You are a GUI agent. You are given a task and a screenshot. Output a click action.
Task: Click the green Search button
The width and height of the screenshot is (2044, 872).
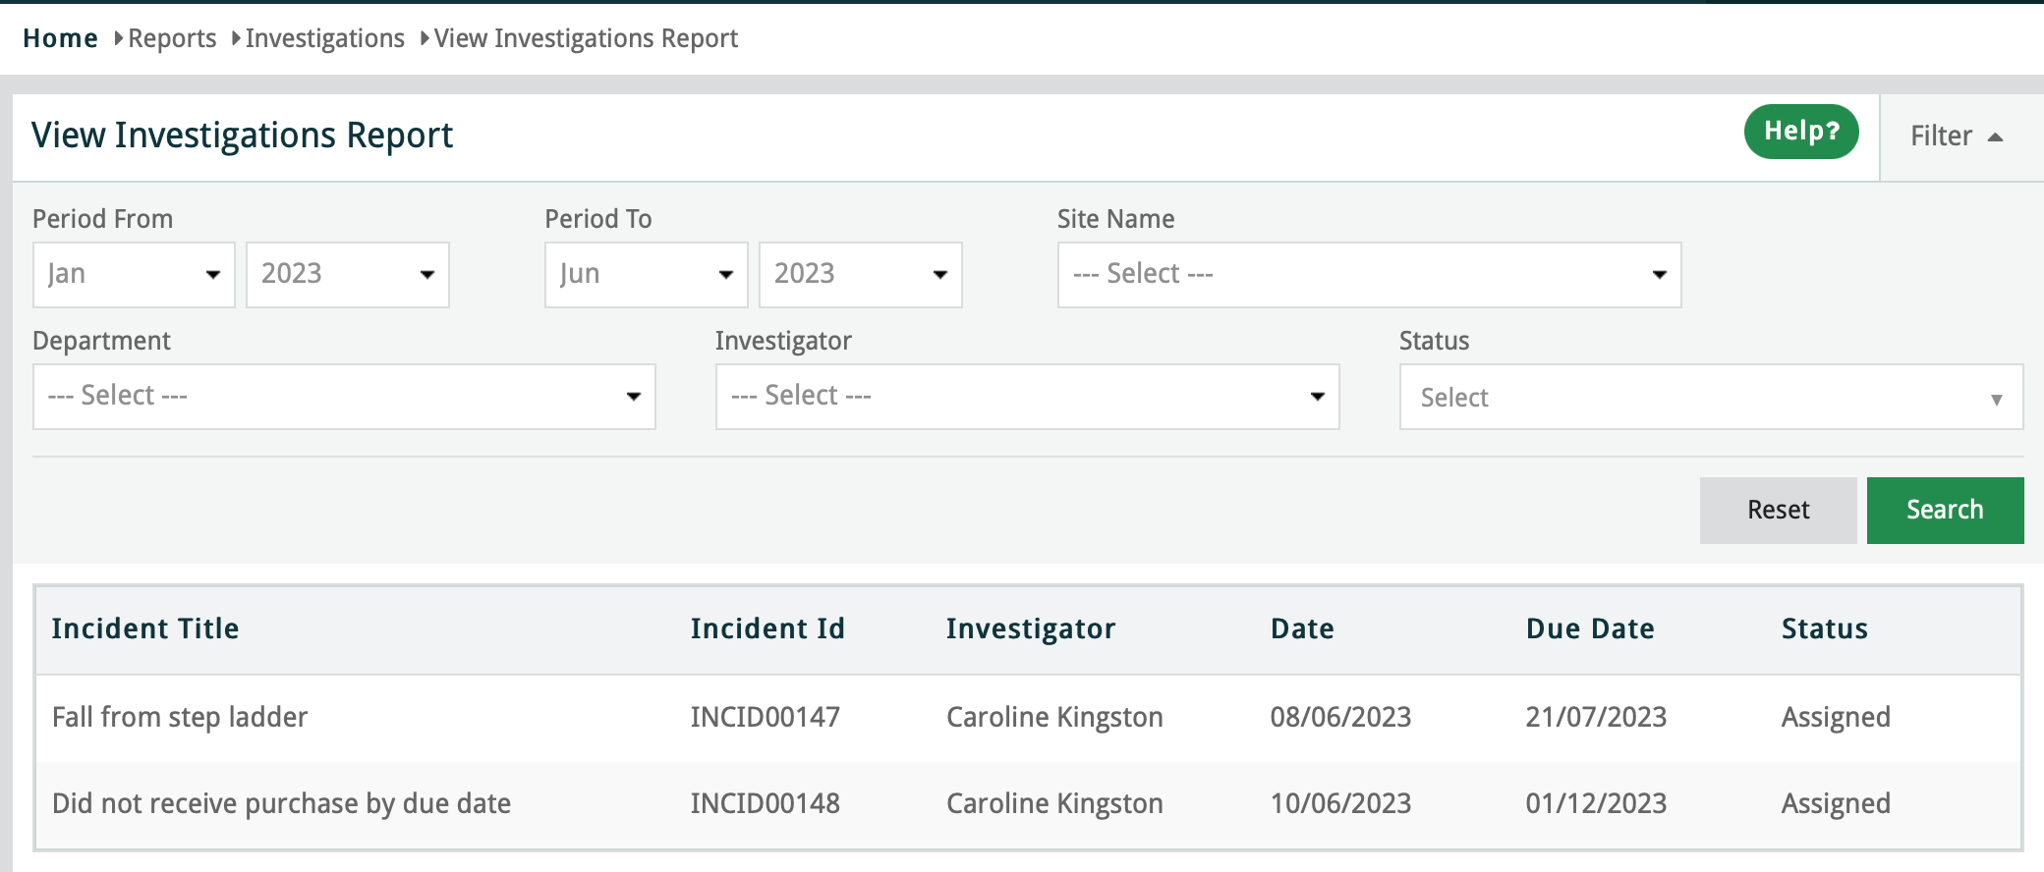point(1944,511)
